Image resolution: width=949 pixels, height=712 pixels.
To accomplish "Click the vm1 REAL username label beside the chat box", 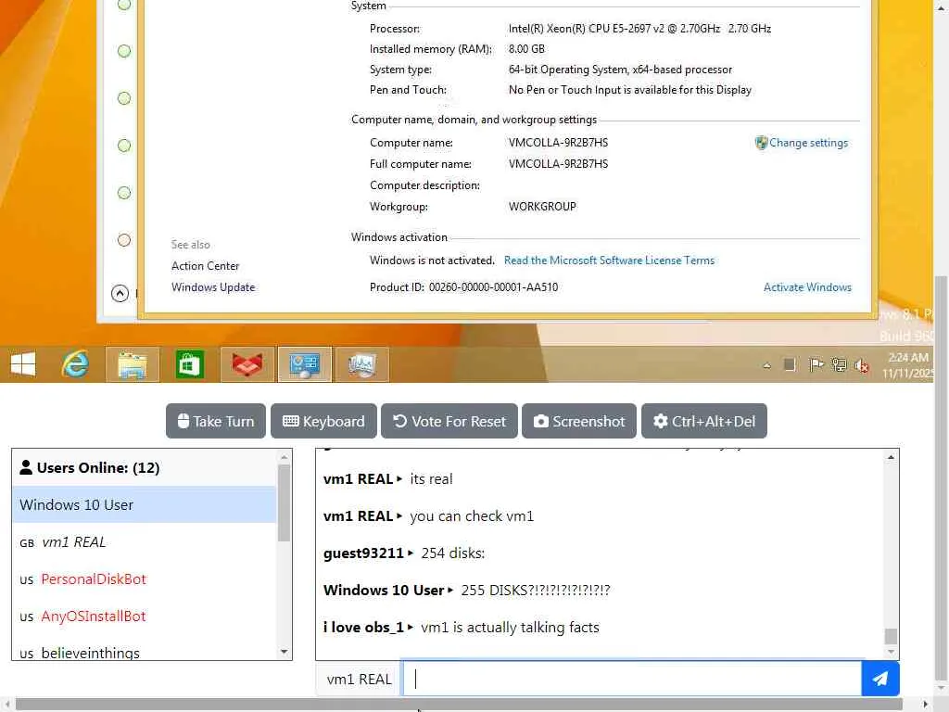I will 359,680.
